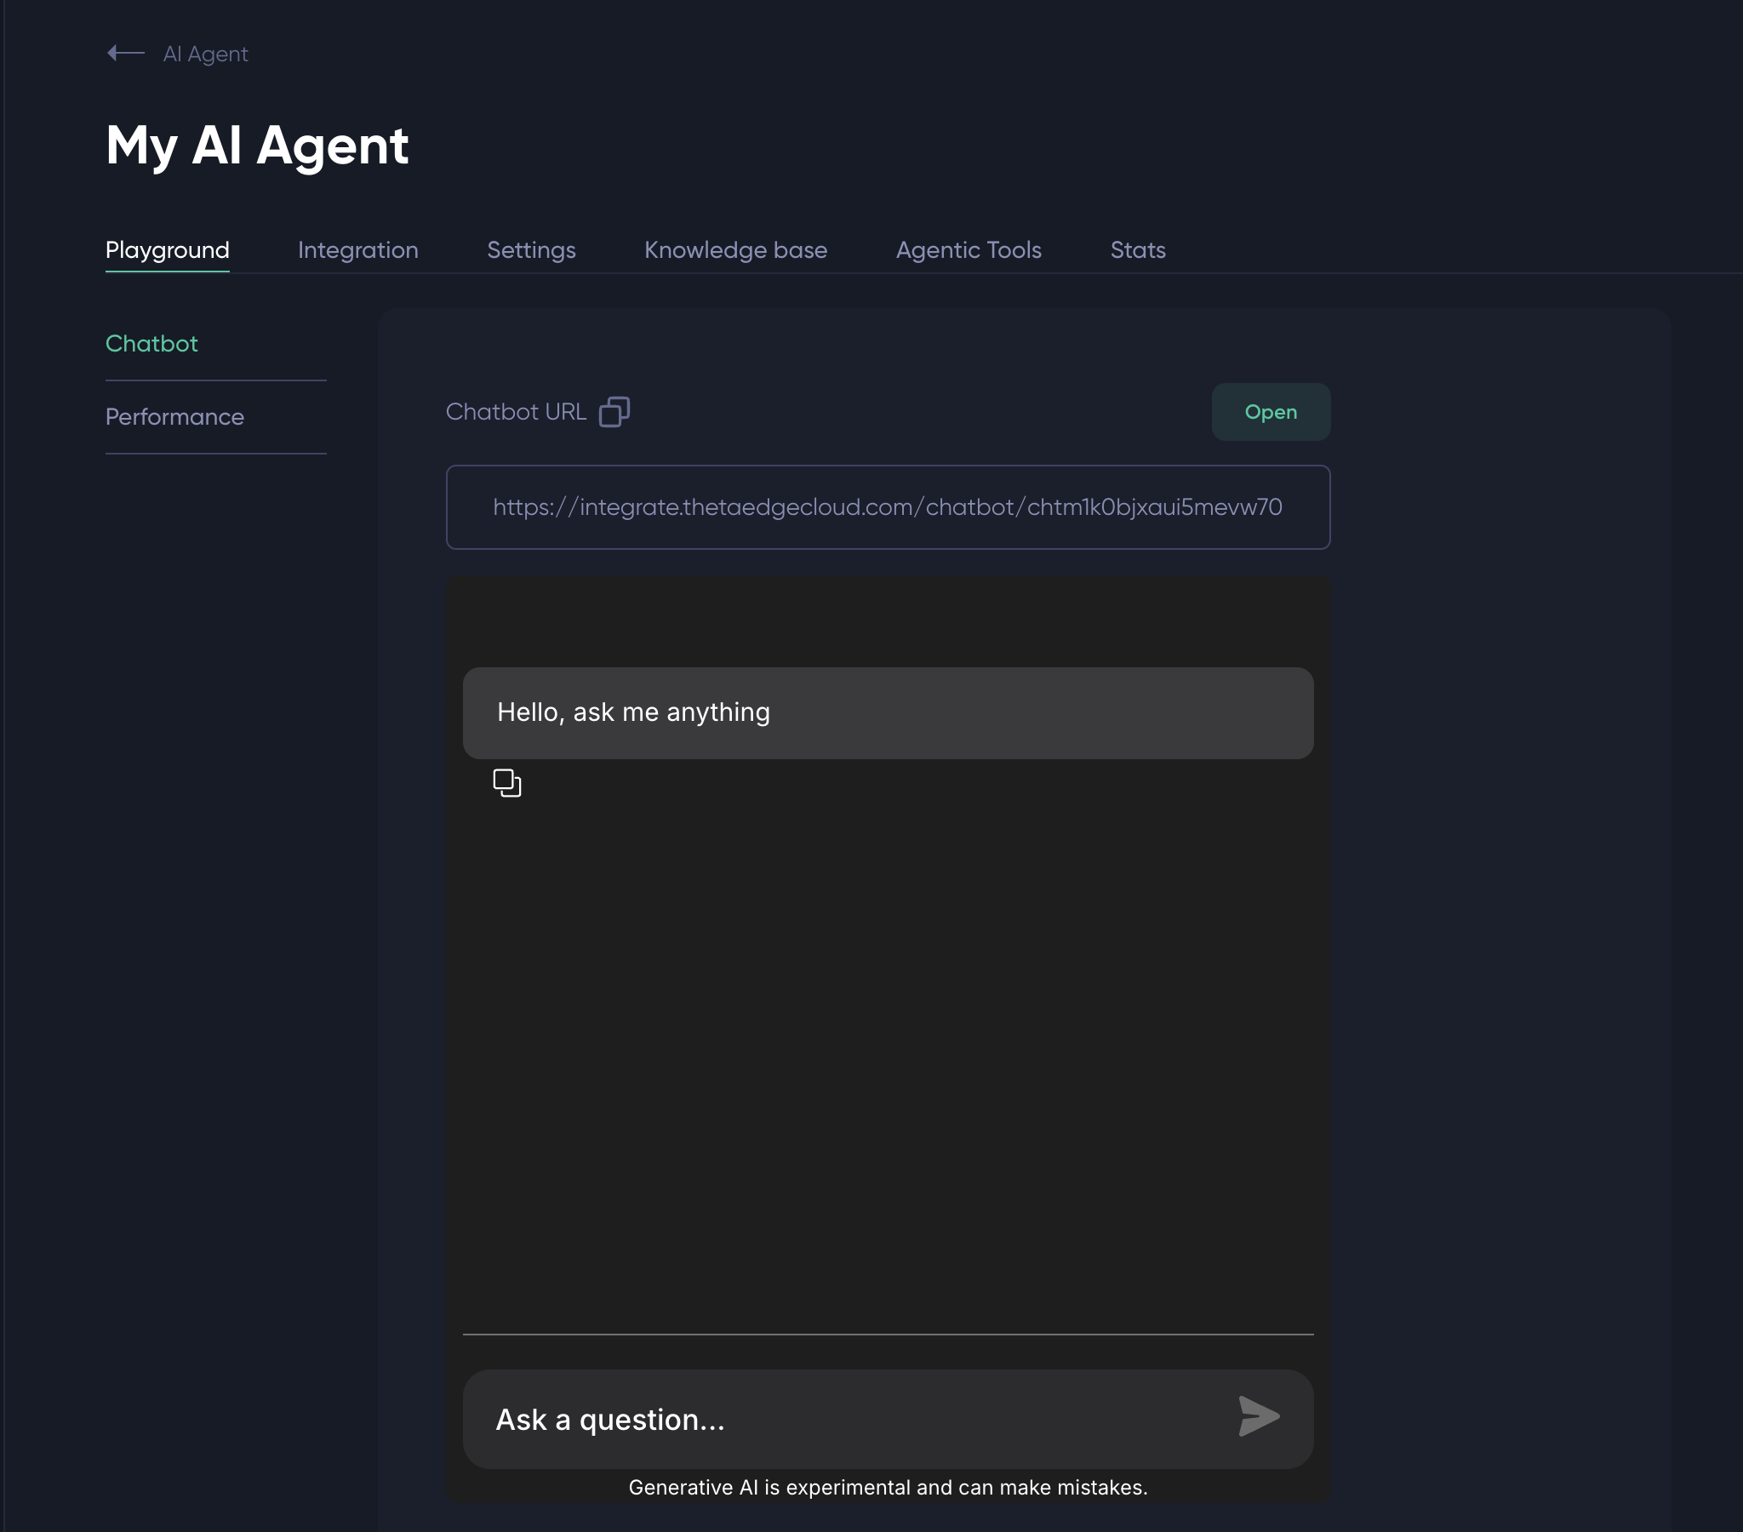Switch to the Agentic Tools tab
The image size is (1743, 1532).
click(x=968, y=250)
